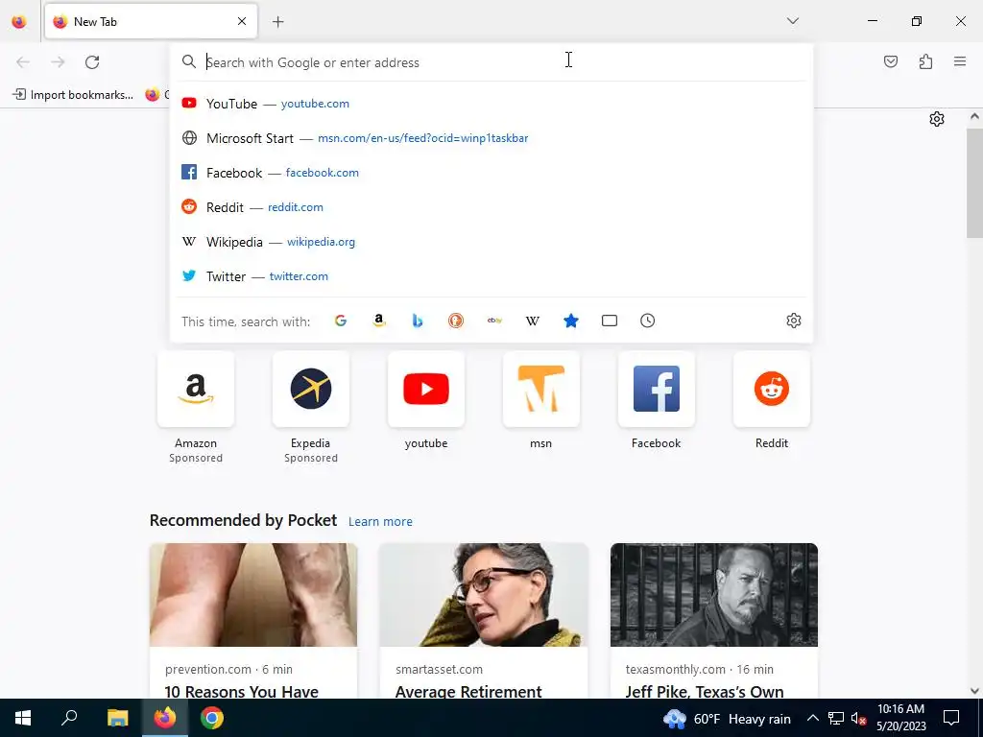Open File Explorer from taskbar
The height and width of the screenshot is (737, 983).
click(x=117, y=718)
